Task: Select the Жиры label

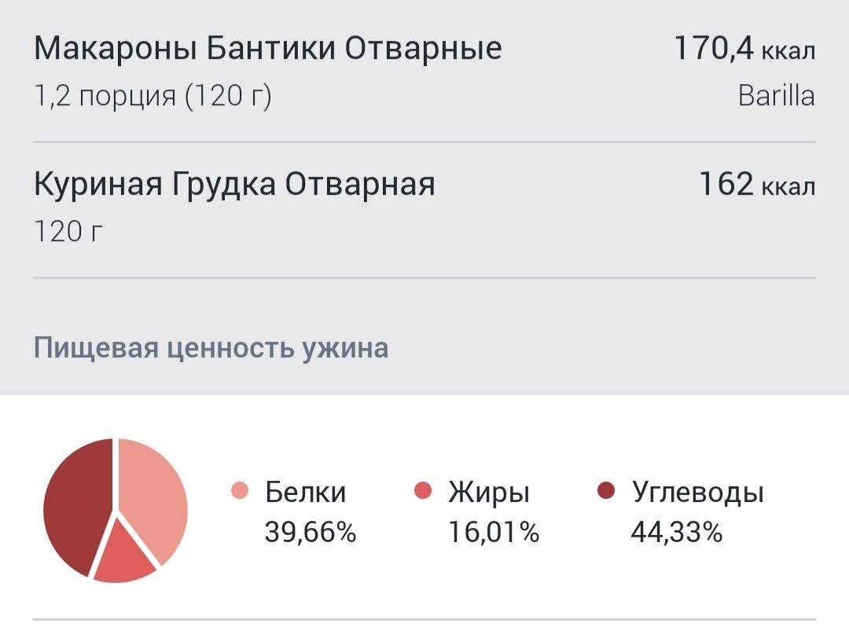Action: pos(489,493)
